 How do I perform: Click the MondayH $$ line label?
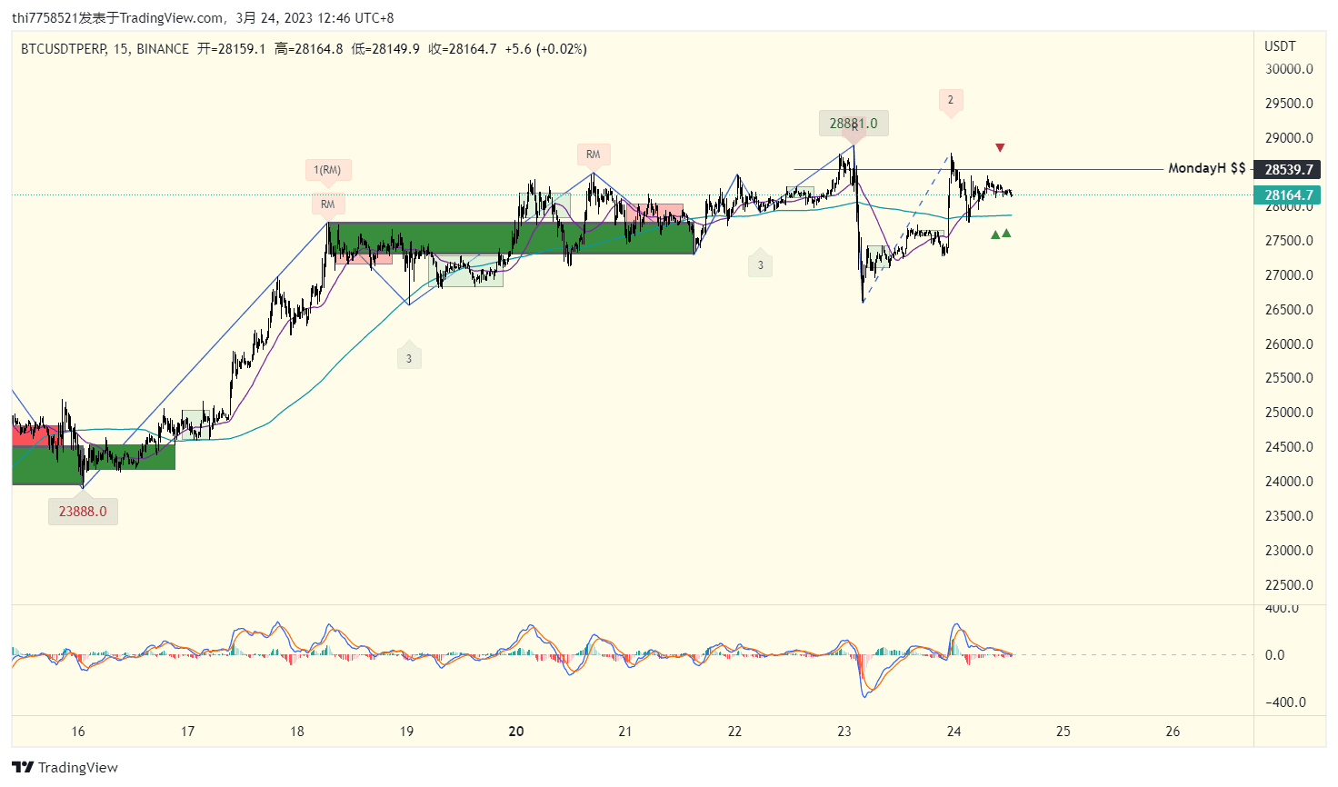(1206, 168)
